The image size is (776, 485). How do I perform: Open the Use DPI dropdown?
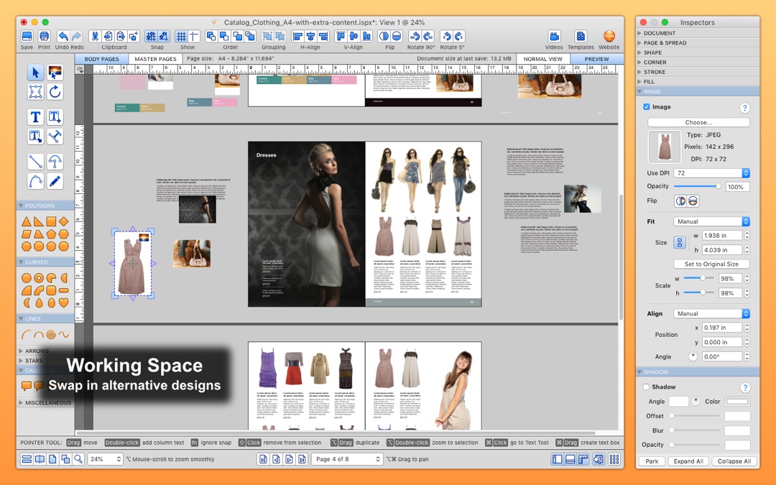[x=711, y=173]
